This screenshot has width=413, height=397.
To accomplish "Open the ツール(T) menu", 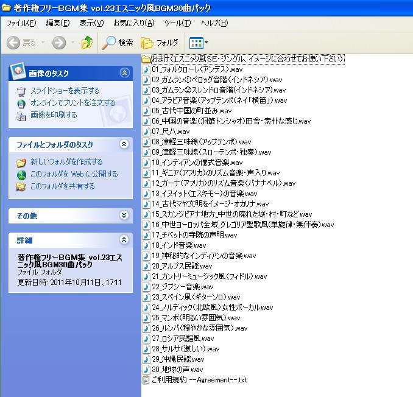I will (x=177, y=23).
